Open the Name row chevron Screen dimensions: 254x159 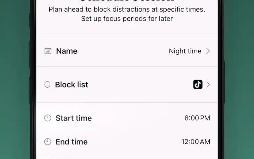click(x=208, y=51)
